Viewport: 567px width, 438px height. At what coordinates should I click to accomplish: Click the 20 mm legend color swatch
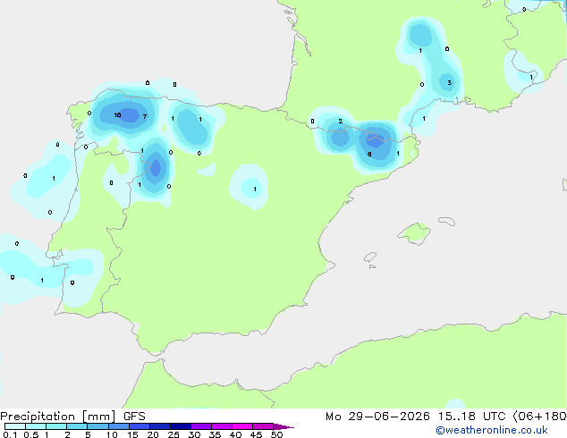159,426
